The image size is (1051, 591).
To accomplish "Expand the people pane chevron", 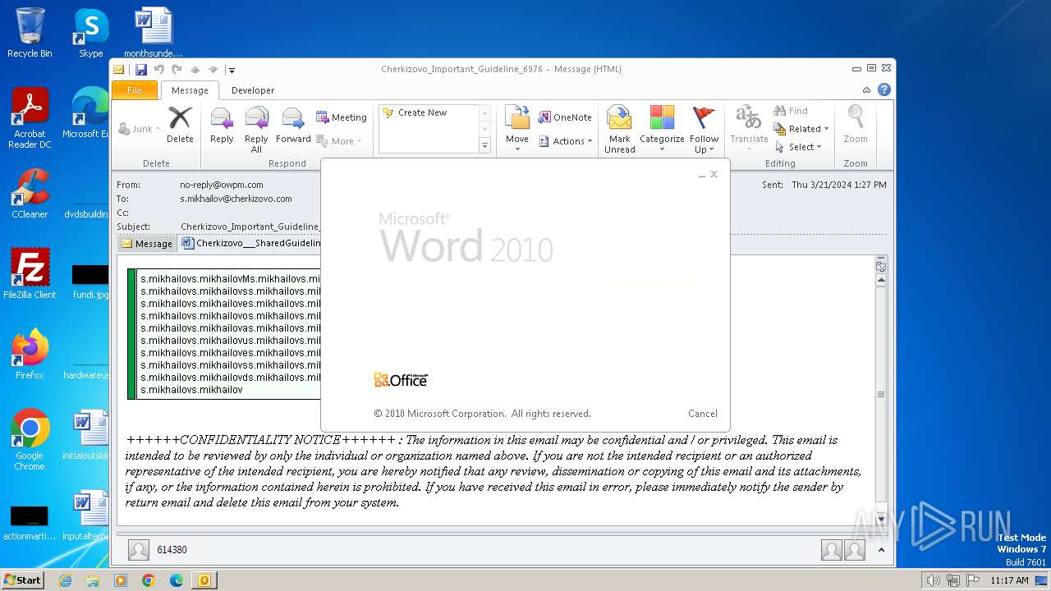I will (882, 550).
